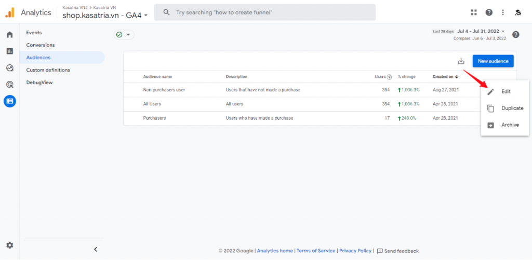Download the audience table via download icon
The width and height of the screenshot is (532, 260).
[461, 61]
